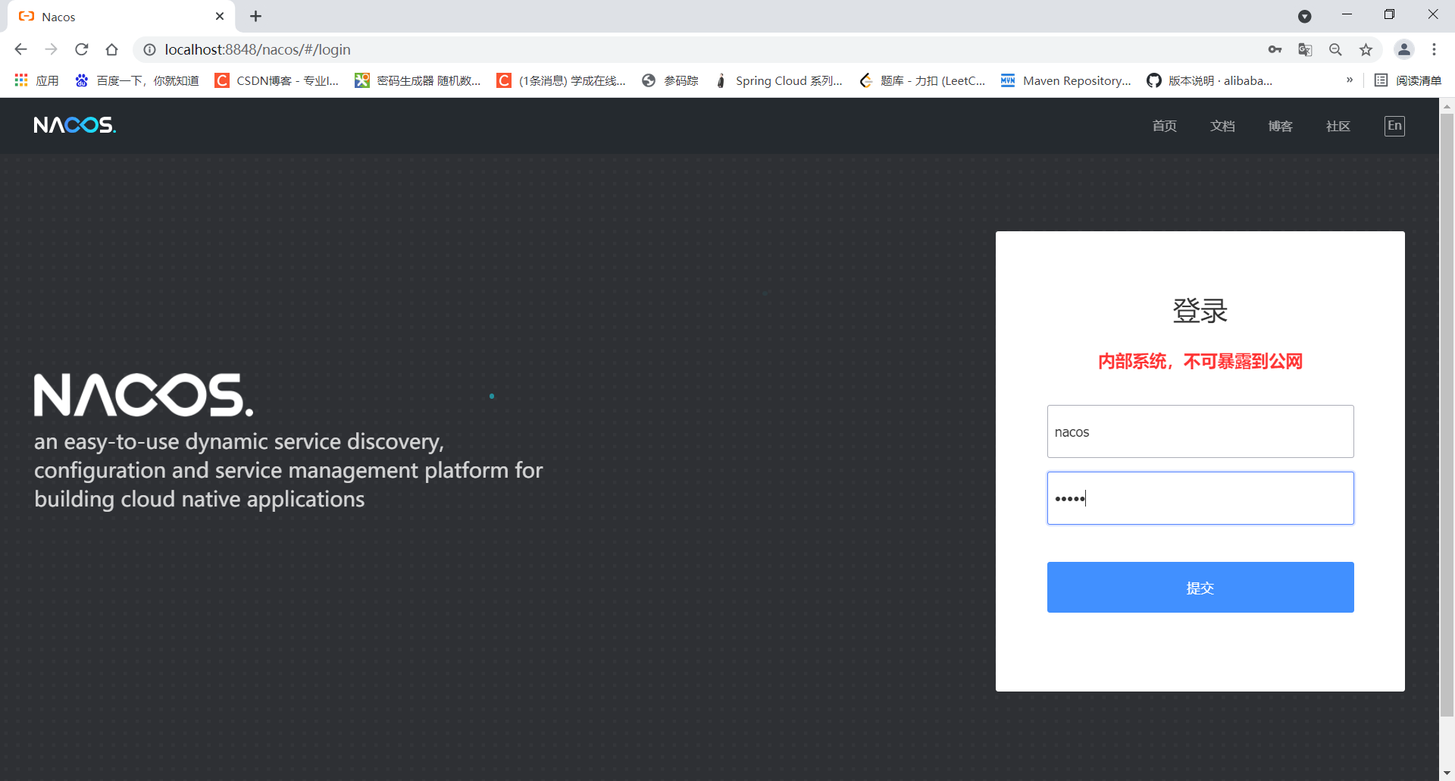Minimize the Chrome window
Viewport: 1455px width, 781px height.
pos(1347,14)
